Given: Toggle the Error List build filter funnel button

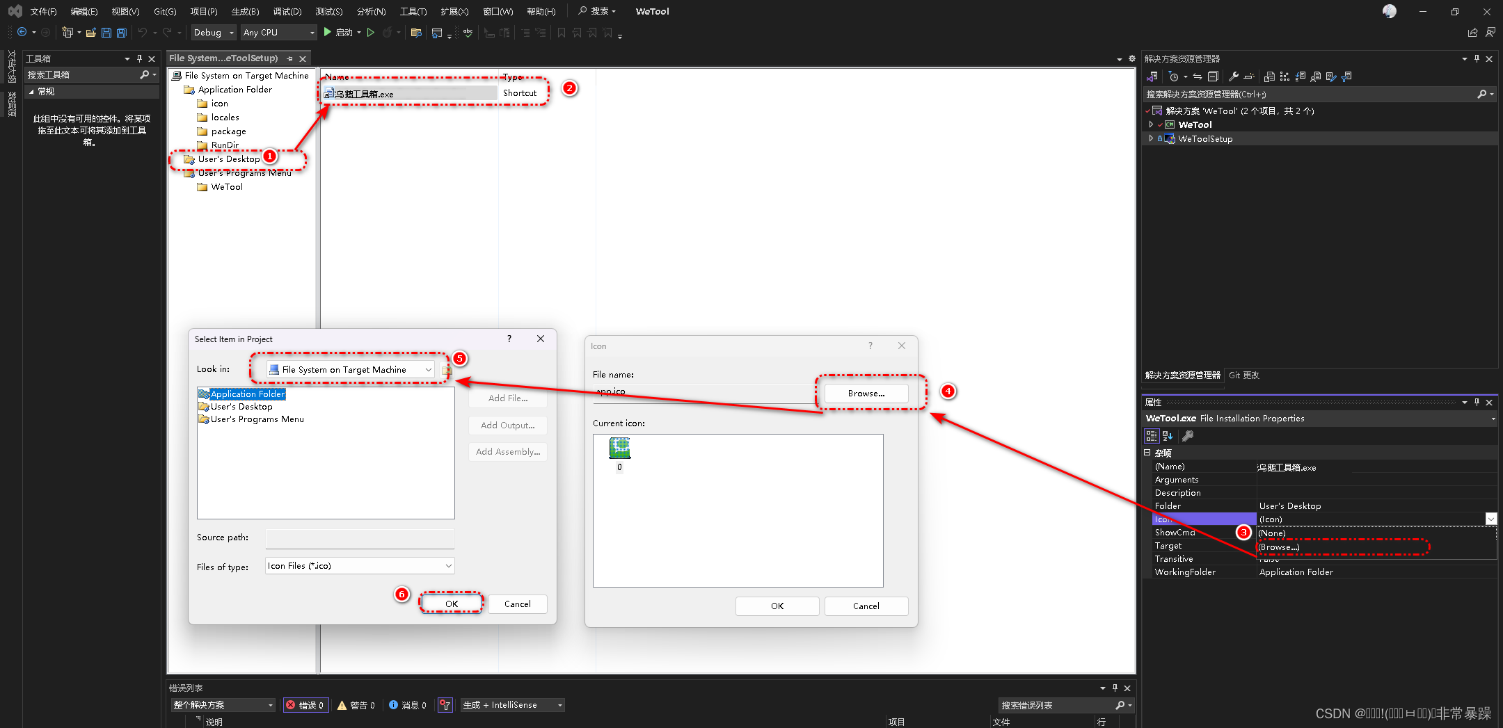Looking at the screenshot, I should pos(445,705).
